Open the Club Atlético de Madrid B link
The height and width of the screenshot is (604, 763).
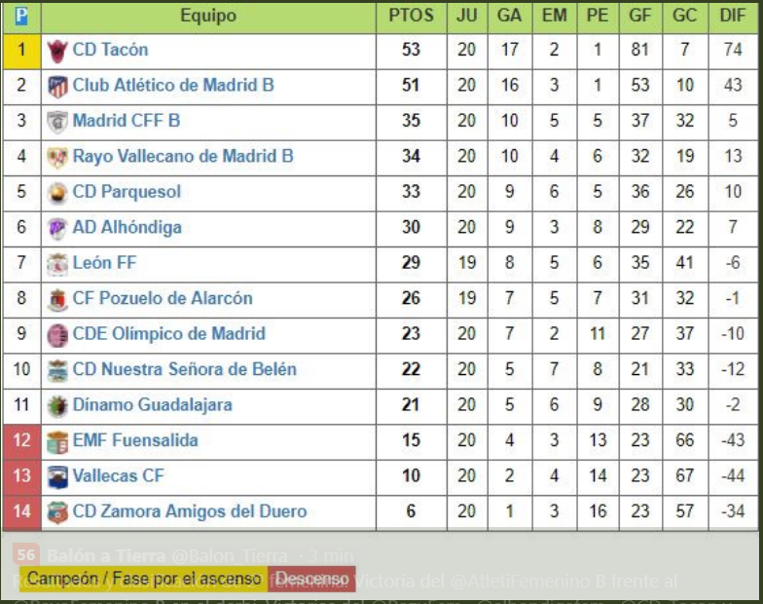pos(173,86)
